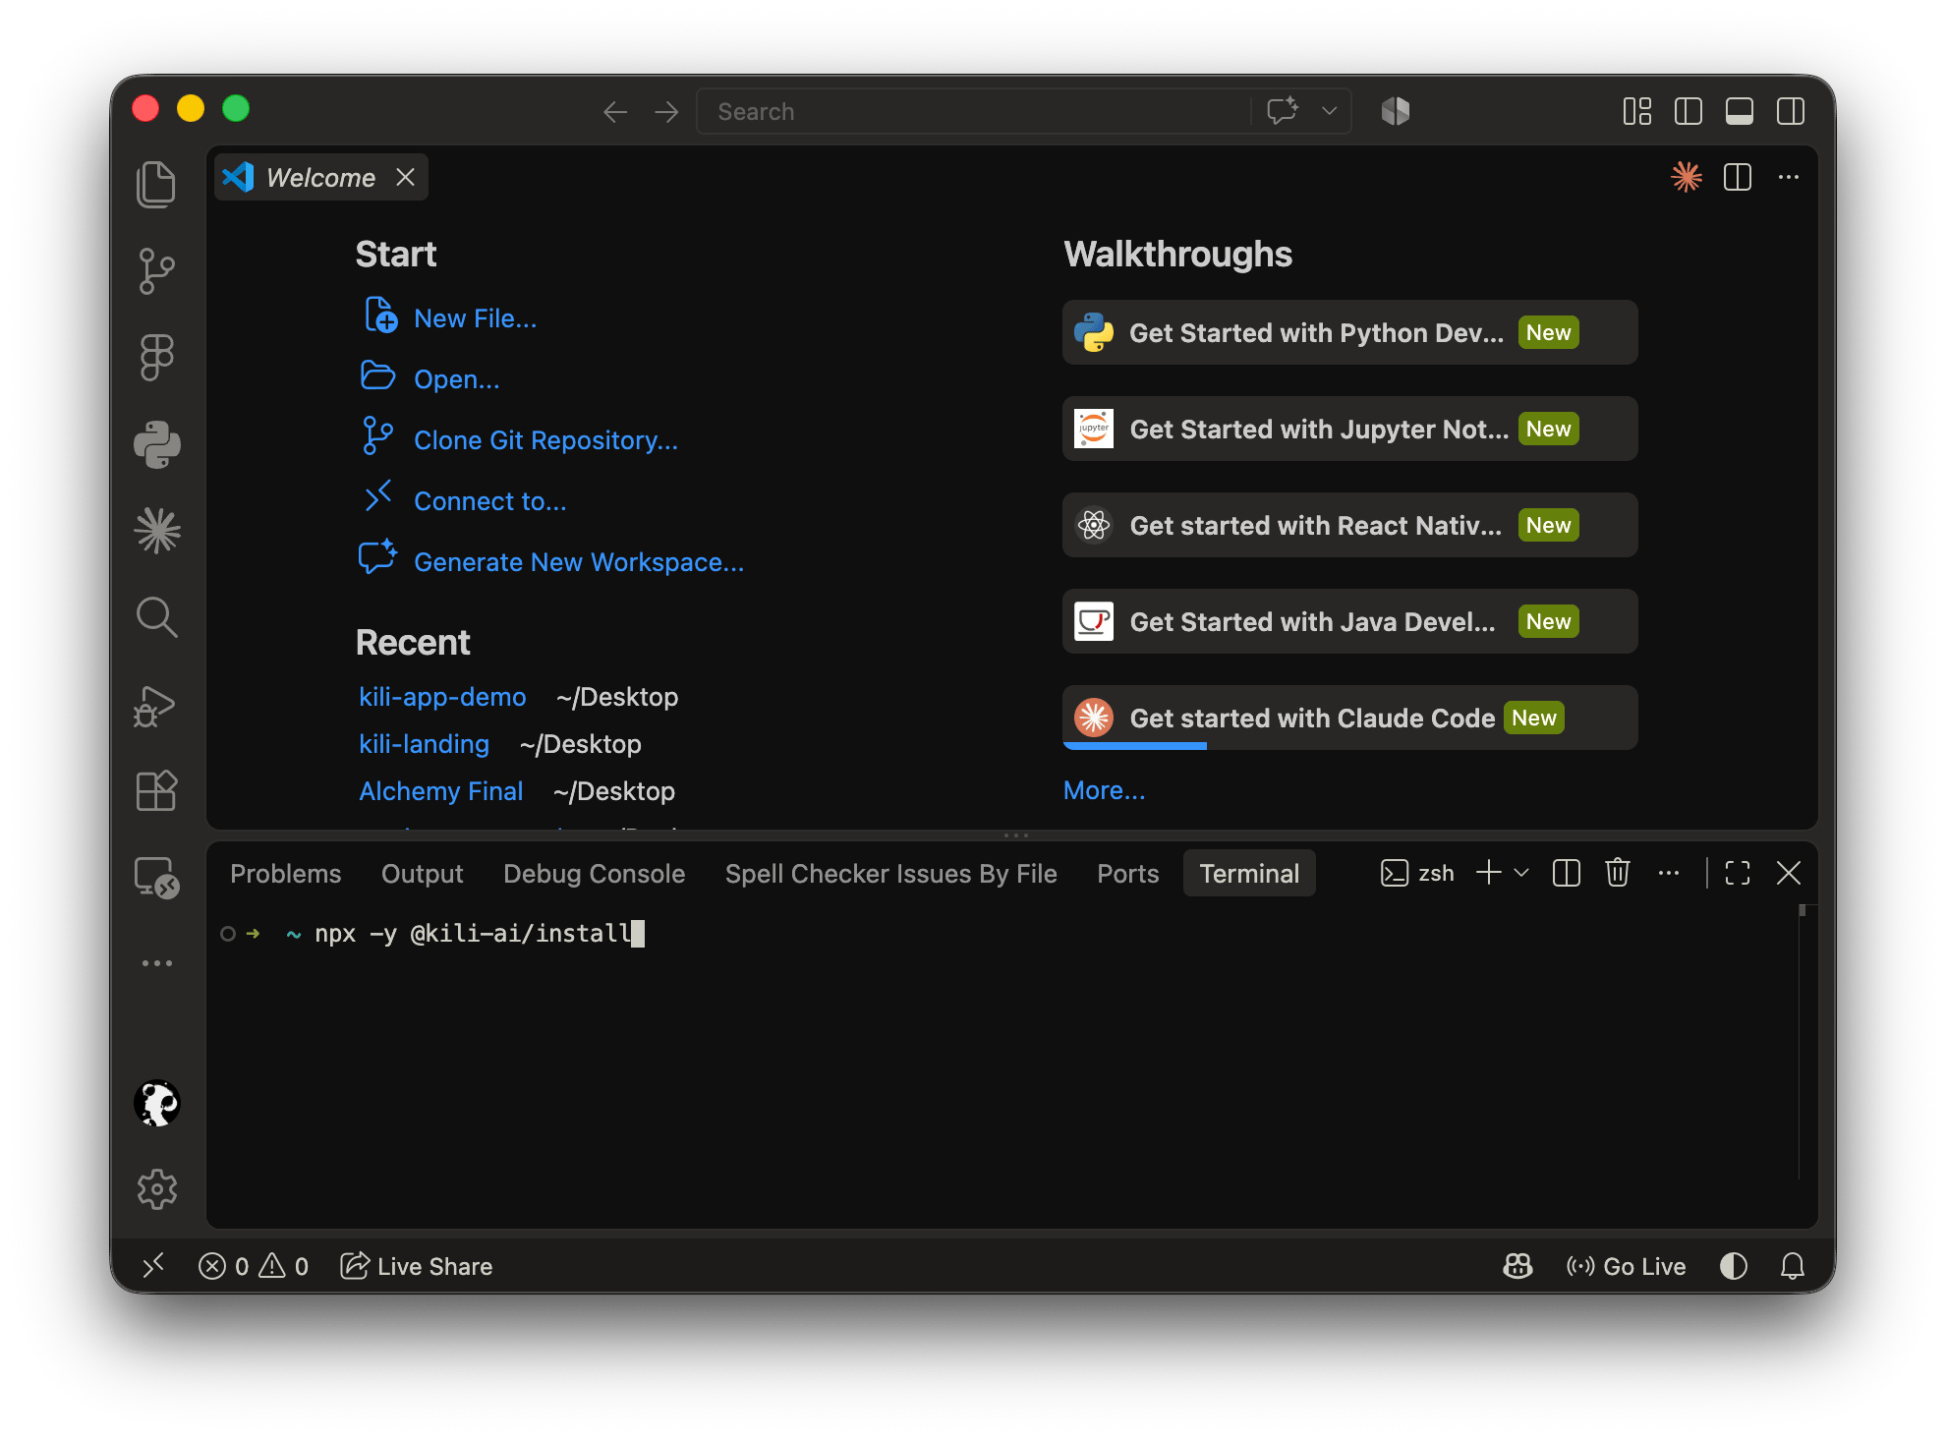This screenshot has width=1946, height=1439.
Task: Click the Open... link
Action: 457,379
